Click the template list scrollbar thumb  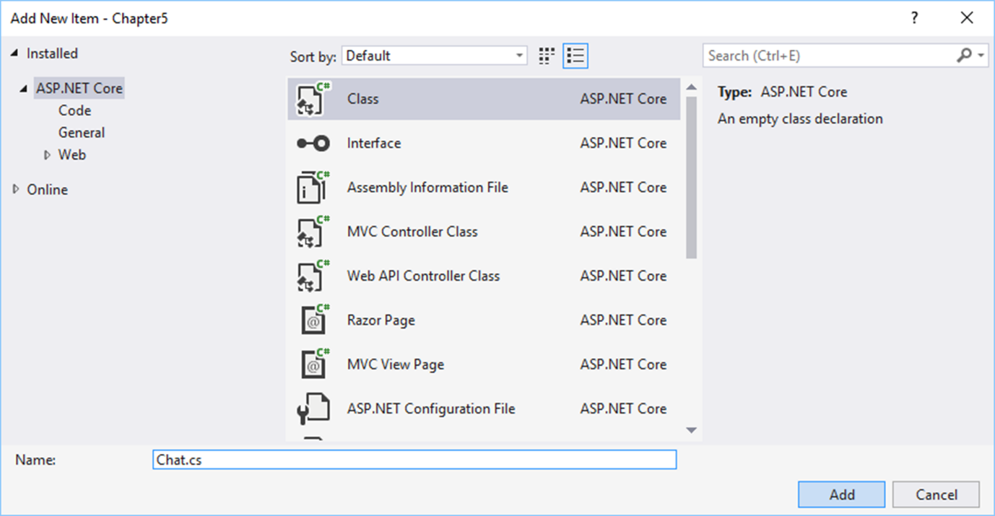(x=691, y=177)
